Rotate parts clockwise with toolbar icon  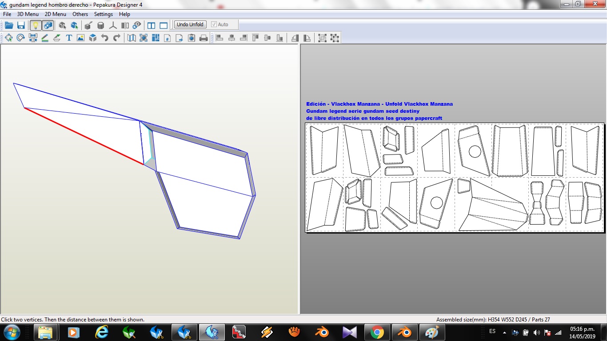click(307, 38)
